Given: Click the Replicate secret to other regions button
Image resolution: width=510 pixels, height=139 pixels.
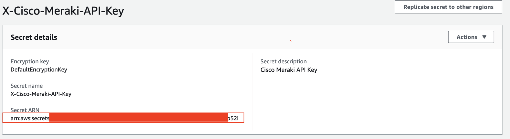Looking at the screenshot, I should (448, 7).
